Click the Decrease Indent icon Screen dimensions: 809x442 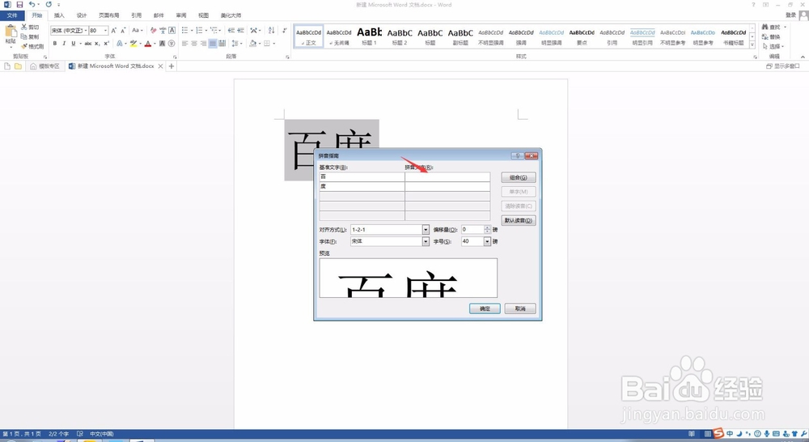click(x=231, y=31)
